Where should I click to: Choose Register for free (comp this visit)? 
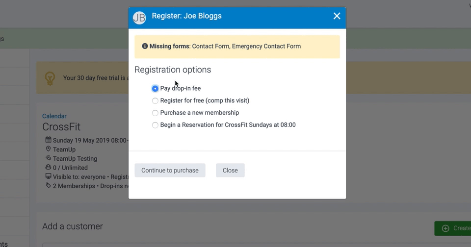point(155,101)
